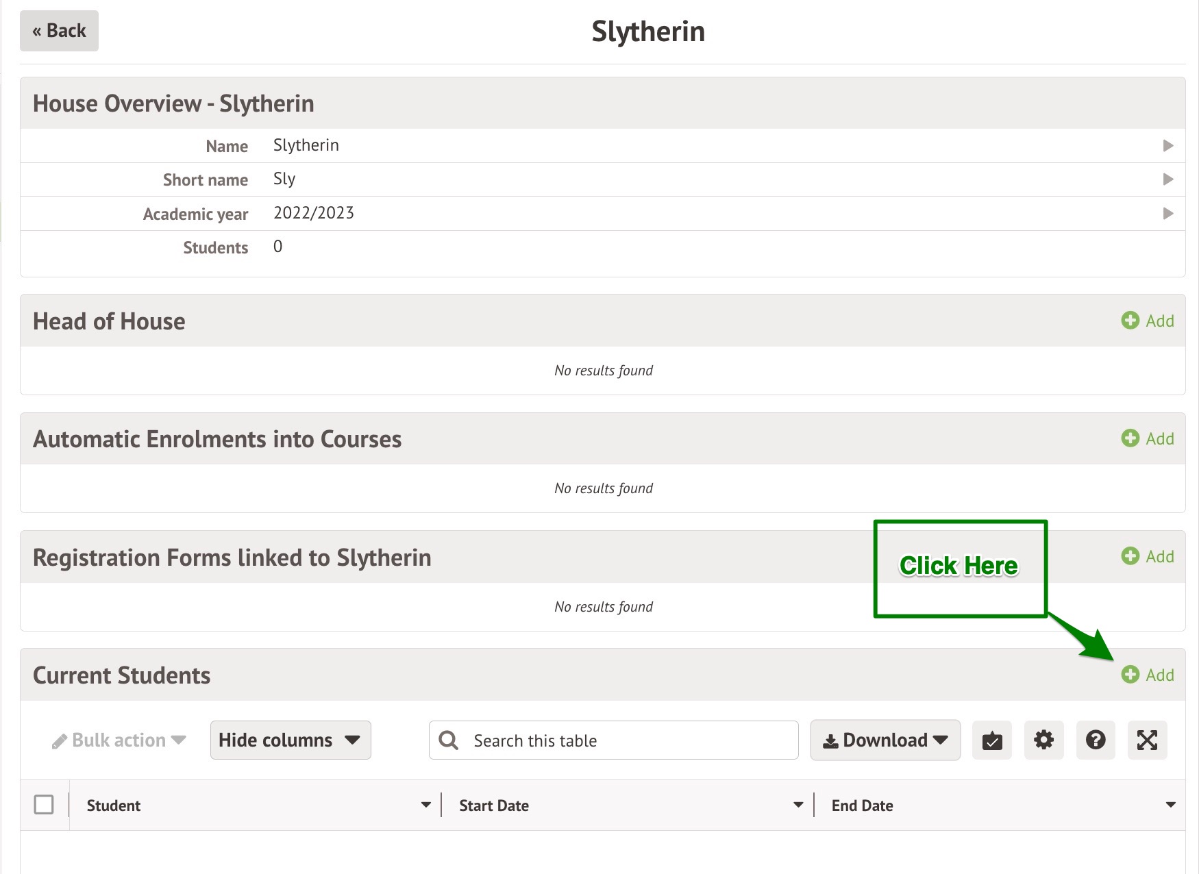Add a Head of House
The height and width of the screenshot is (874, 1199).
click(x=1148, y=321)
